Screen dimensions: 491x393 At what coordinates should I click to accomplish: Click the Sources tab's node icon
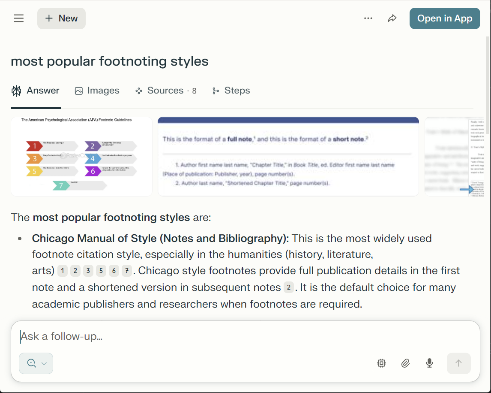(x=138, y=91)
